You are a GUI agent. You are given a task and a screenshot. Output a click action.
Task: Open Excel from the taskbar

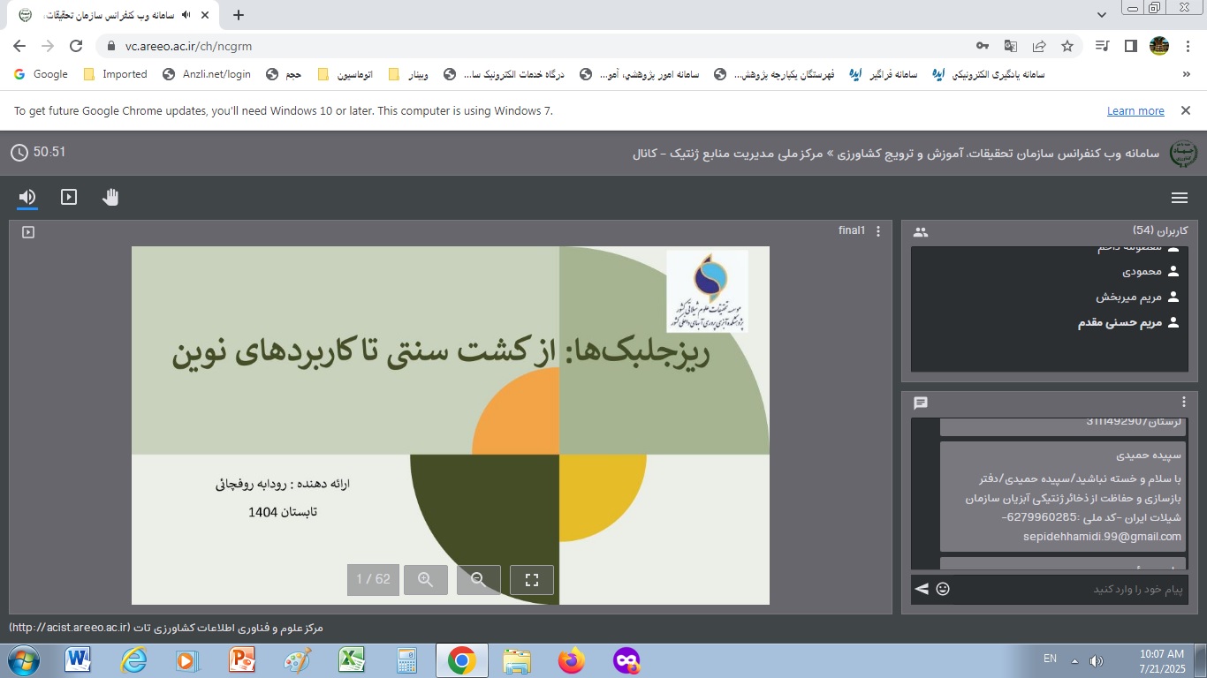pos(353,660)
